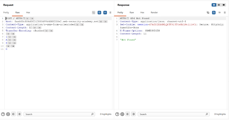Screen dimensions: 229x120
Task: Toggle line wrap icon in Request panel
Action: [99, 13]
